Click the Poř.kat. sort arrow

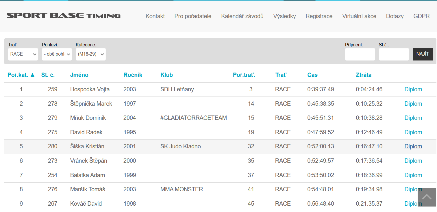point(32,75)
